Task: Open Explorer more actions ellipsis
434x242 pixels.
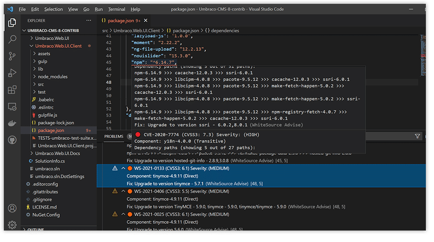Action: (x=88, y=21)
